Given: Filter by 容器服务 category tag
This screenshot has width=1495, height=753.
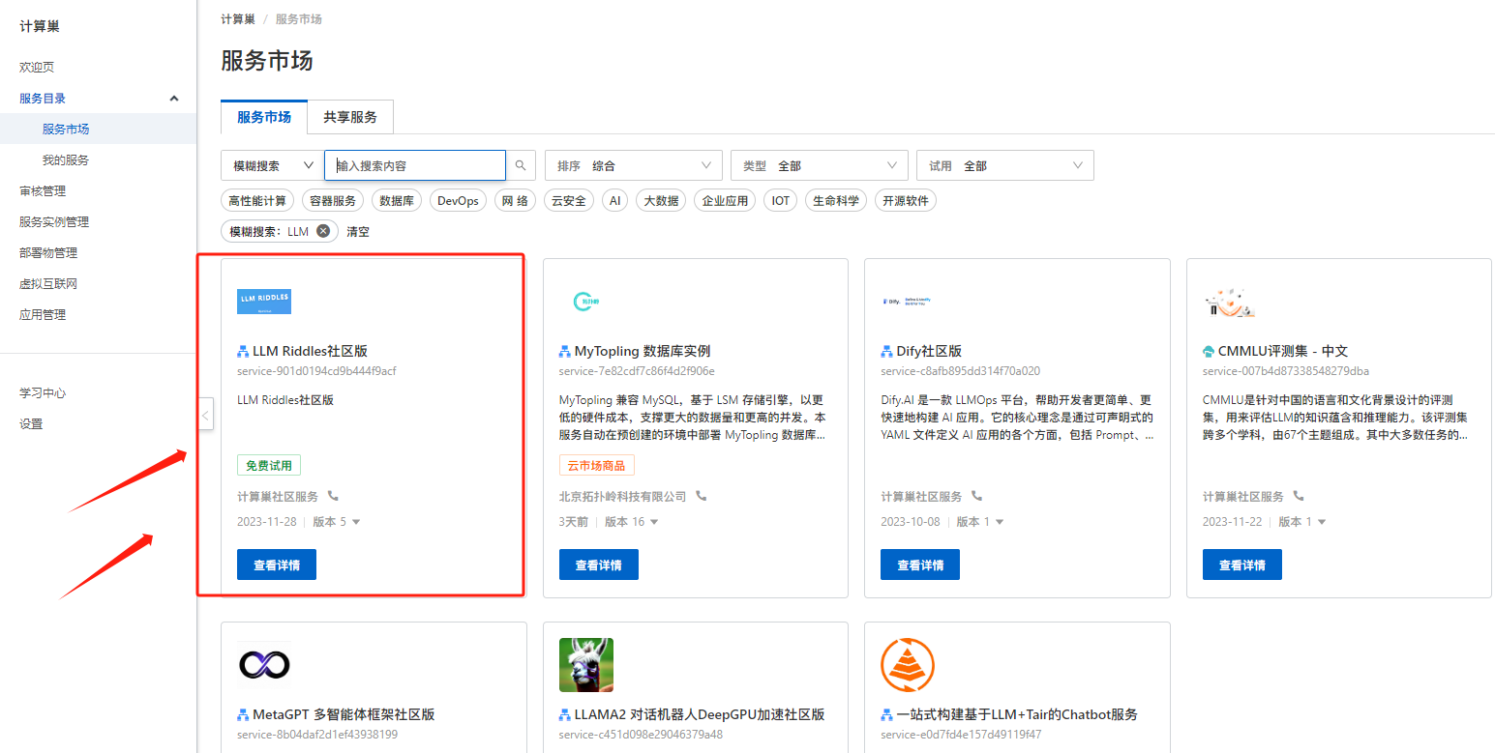Looking at the screenshot, I should [333, 201].
